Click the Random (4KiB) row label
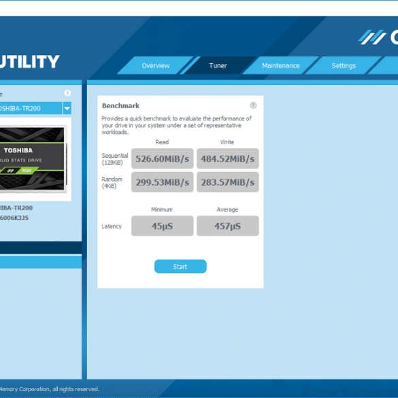The height and width of the screenshot is (398, 398). coord(112,182)
